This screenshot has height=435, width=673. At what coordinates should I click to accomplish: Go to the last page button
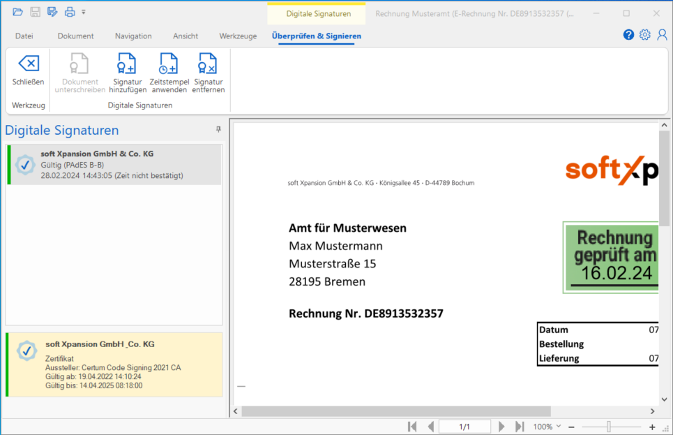(x=519, y=427)
